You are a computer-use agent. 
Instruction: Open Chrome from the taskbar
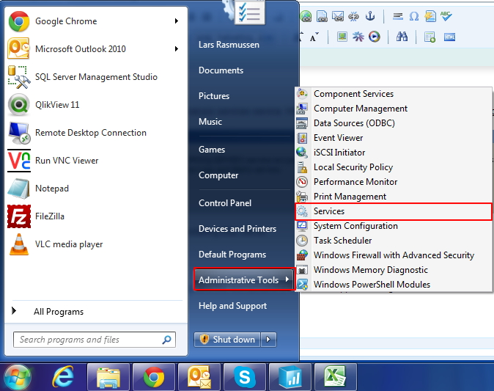click(x=154, y=377)
